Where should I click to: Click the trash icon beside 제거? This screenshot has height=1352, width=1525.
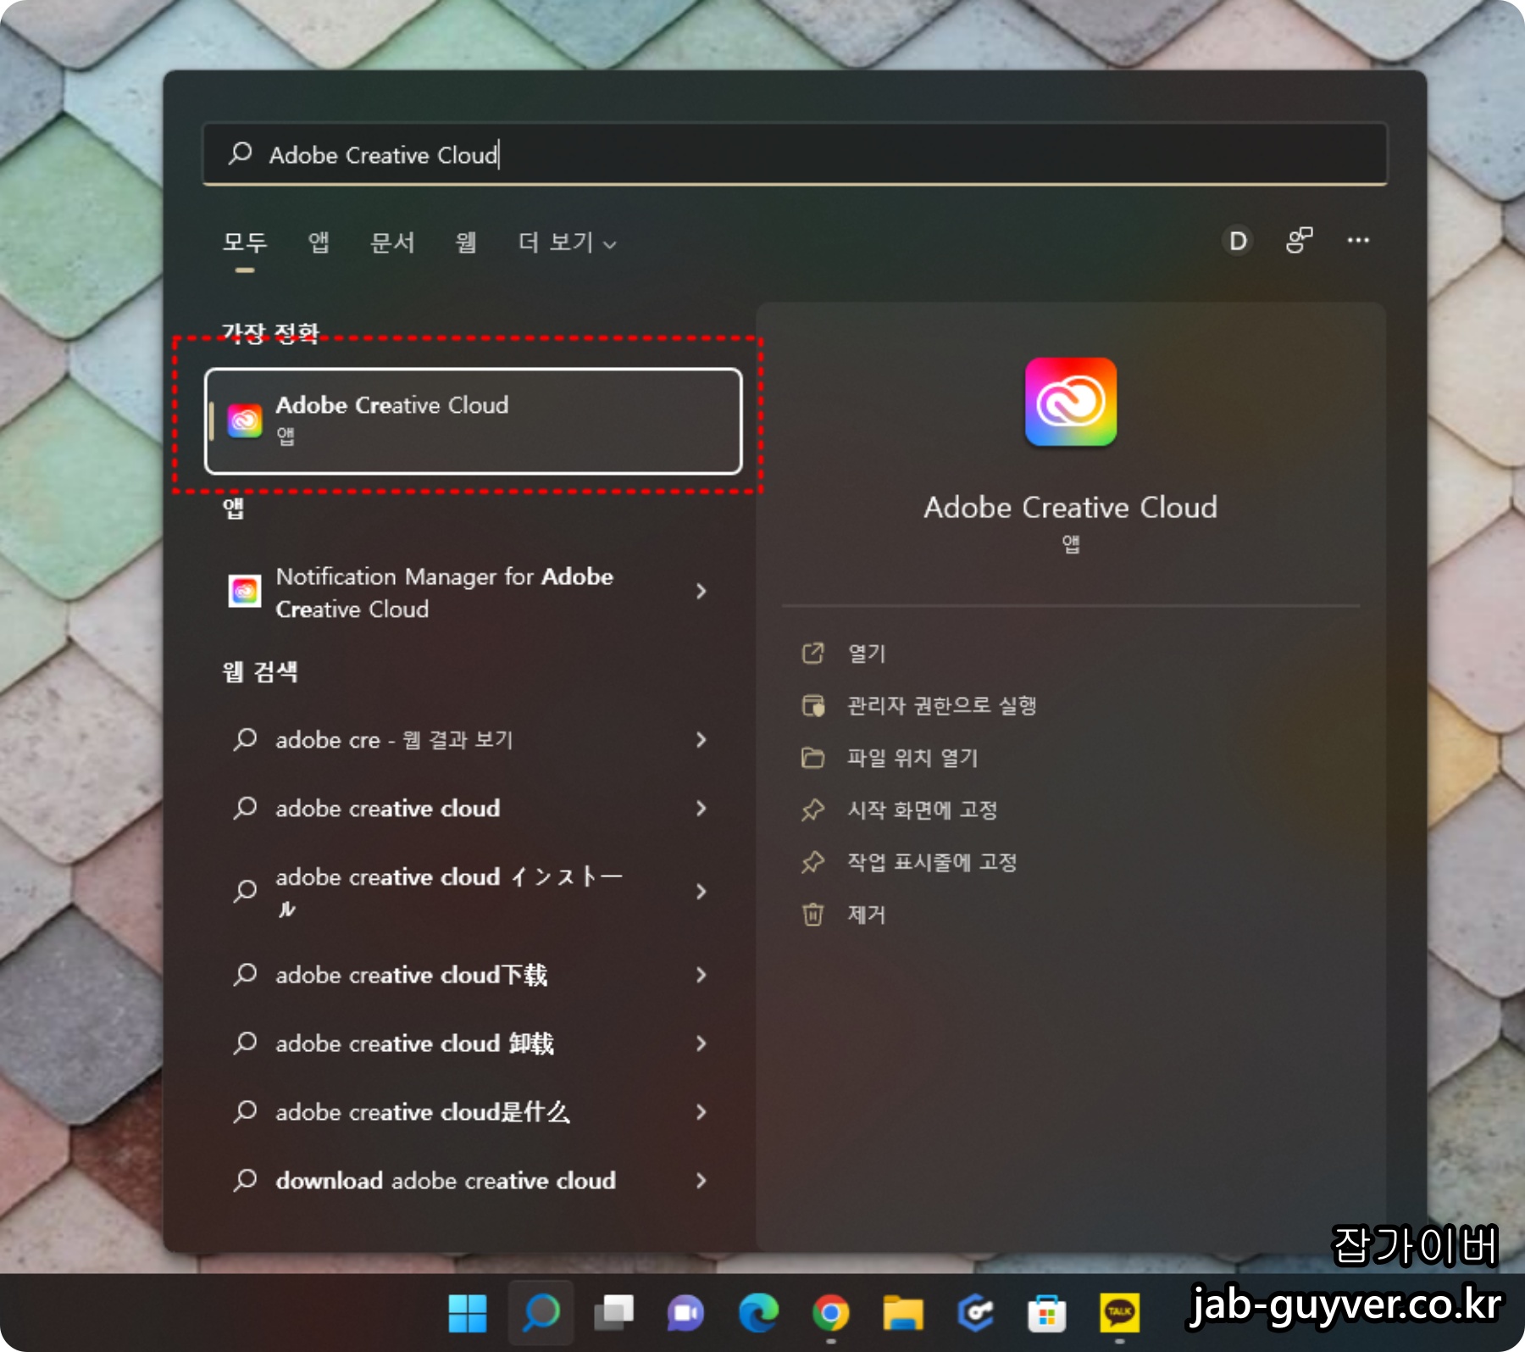[812, 915]
